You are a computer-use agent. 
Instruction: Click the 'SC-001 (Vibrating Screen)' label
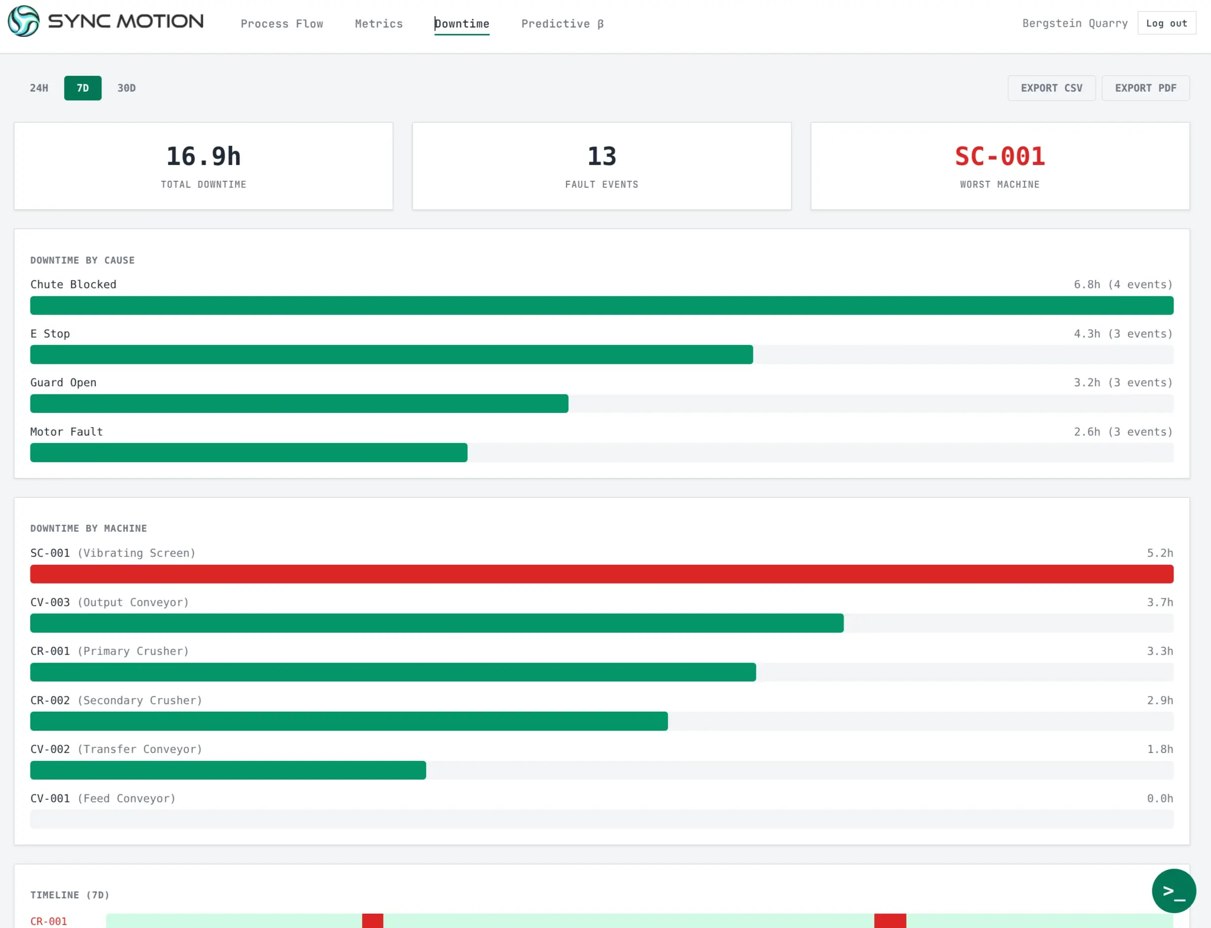coord(113,553)
